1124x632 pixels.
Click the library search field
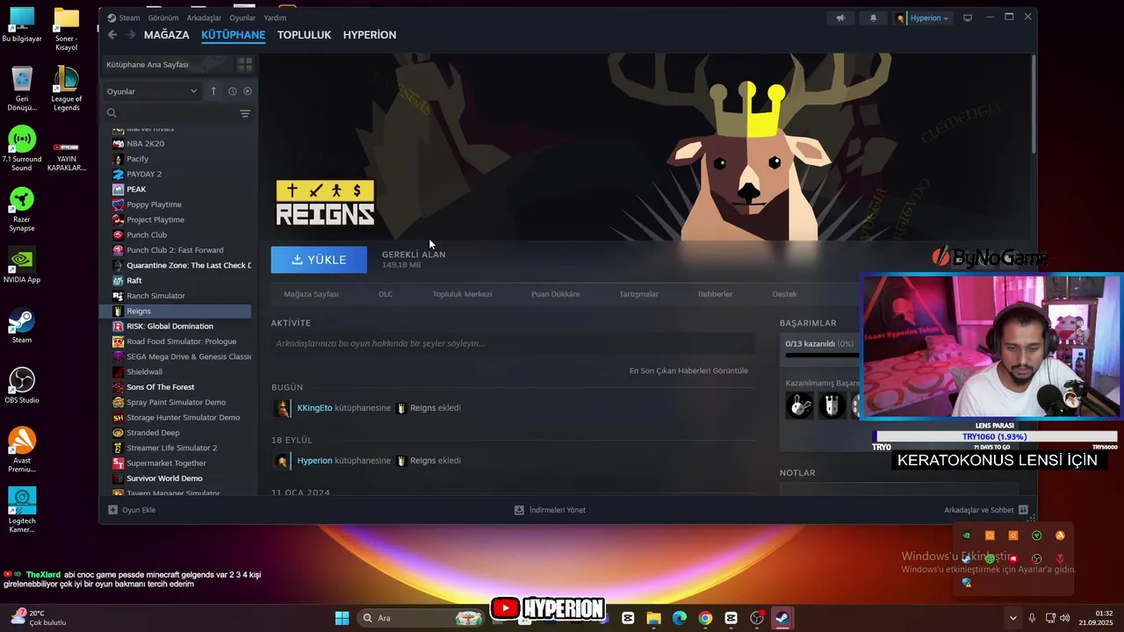[x=172, y=113]
